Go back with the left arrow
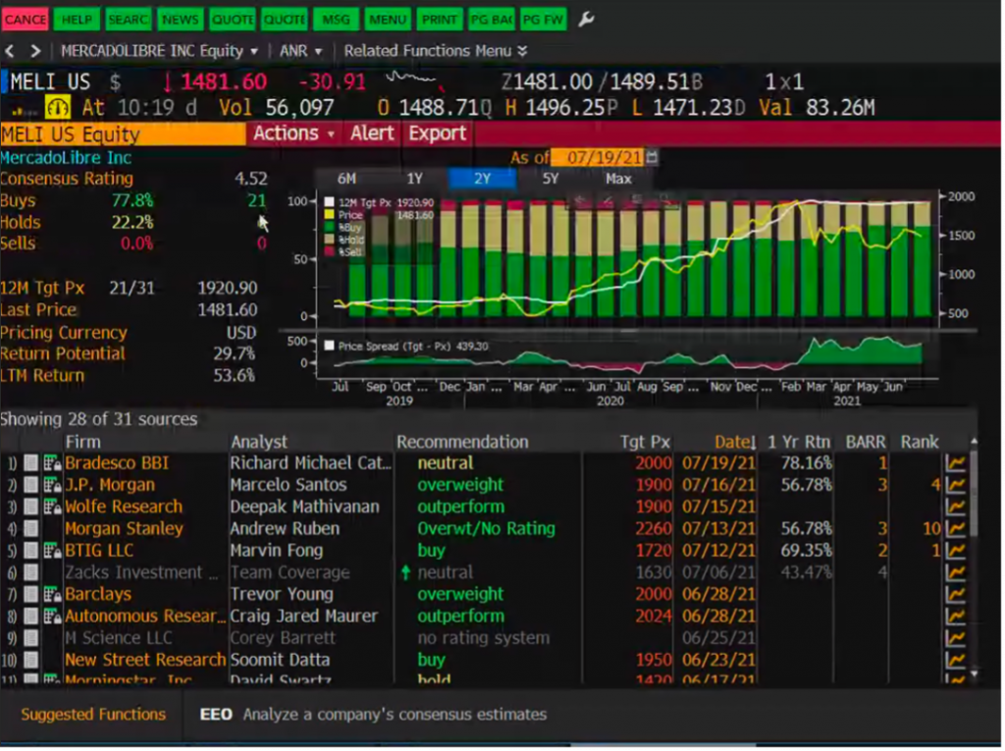Viewport: 1005px width, 751px height. [x=10, y=51]
